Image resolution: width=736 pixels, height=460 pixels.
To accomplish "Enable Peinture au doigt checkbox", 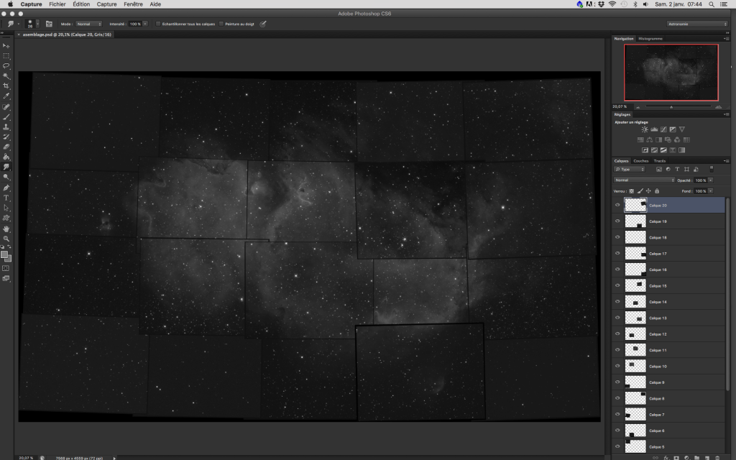I will tap(221, 24).
